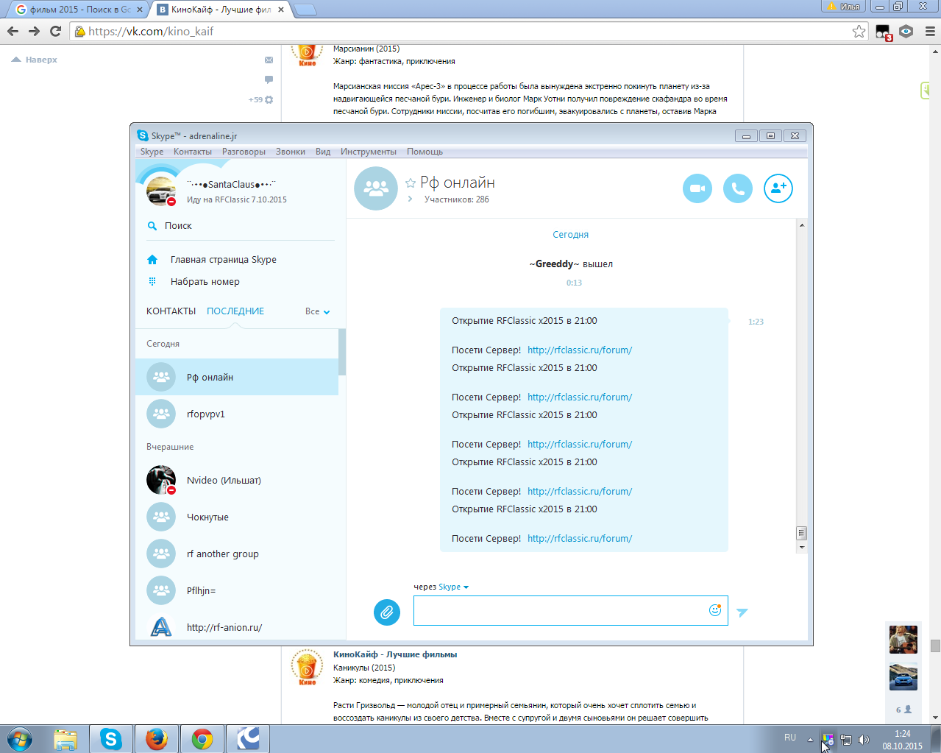Open a new Chrome tab

pyautogui.click(x=305, y=10)
